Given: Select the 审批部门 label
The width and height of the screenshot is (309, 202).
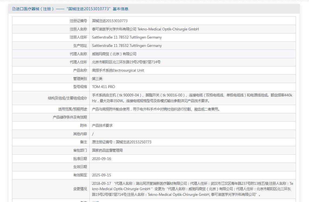Looking at the screenshot, I should [80, 150].
